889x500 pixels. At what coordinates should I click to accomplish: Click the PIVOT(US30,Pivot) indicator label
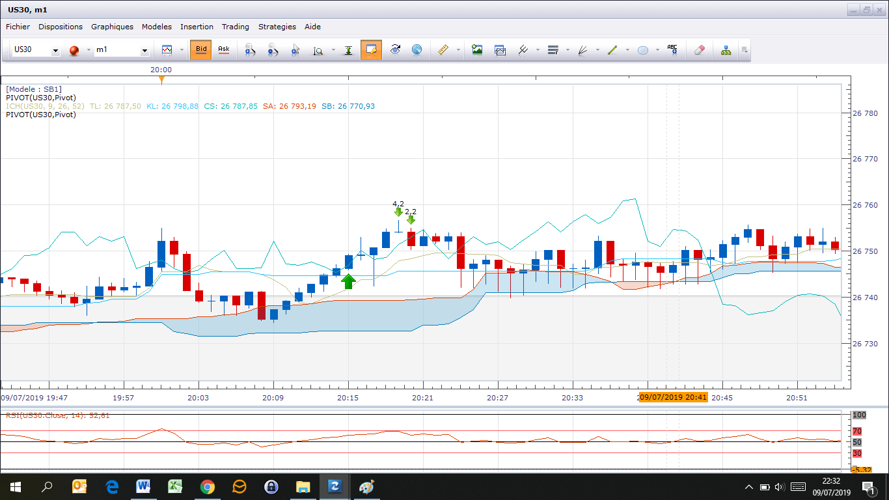click(x=41, y=98)
